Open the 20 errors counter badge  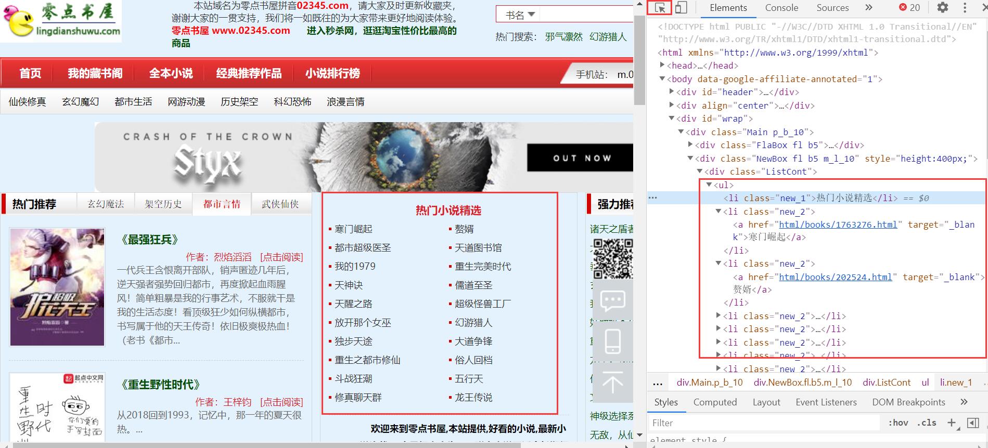(909, 7)
